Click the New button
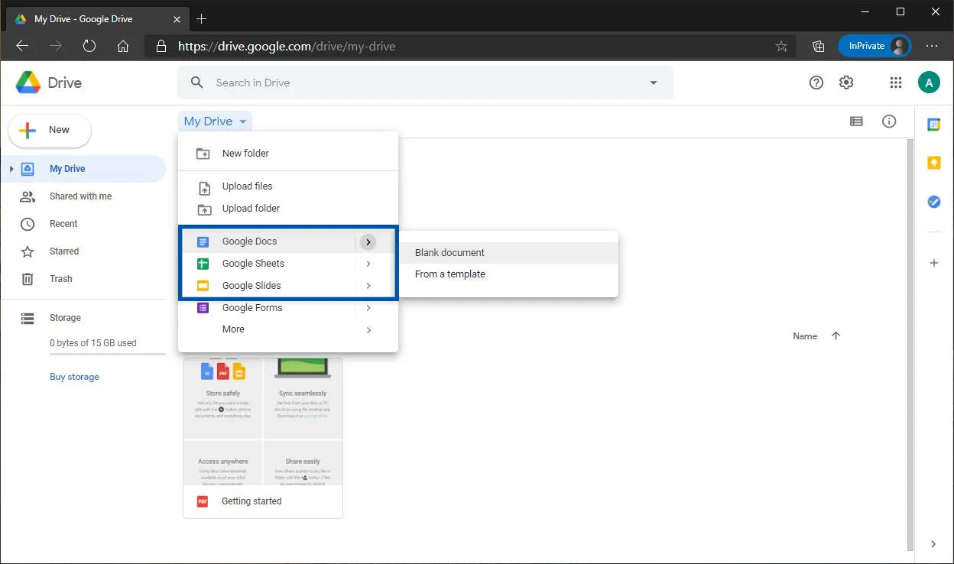The width and height of the screenshot is (954, 564). click(49, 130)
